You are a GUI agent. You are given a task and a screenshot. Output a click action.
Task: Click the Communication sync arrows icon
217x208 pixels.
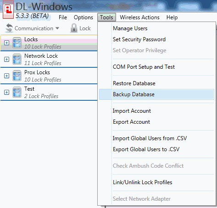9,28
